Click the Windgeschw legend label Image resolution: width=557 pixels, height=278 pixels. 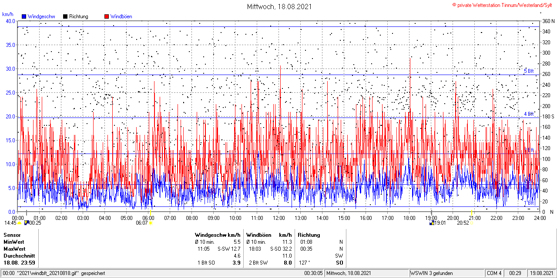click(x=41, y=16)
